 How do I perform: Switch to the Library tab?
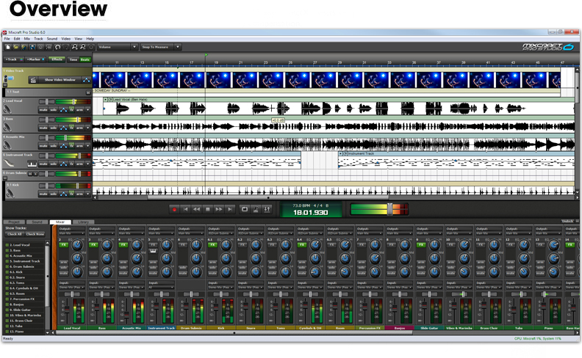tap(83, 222)
